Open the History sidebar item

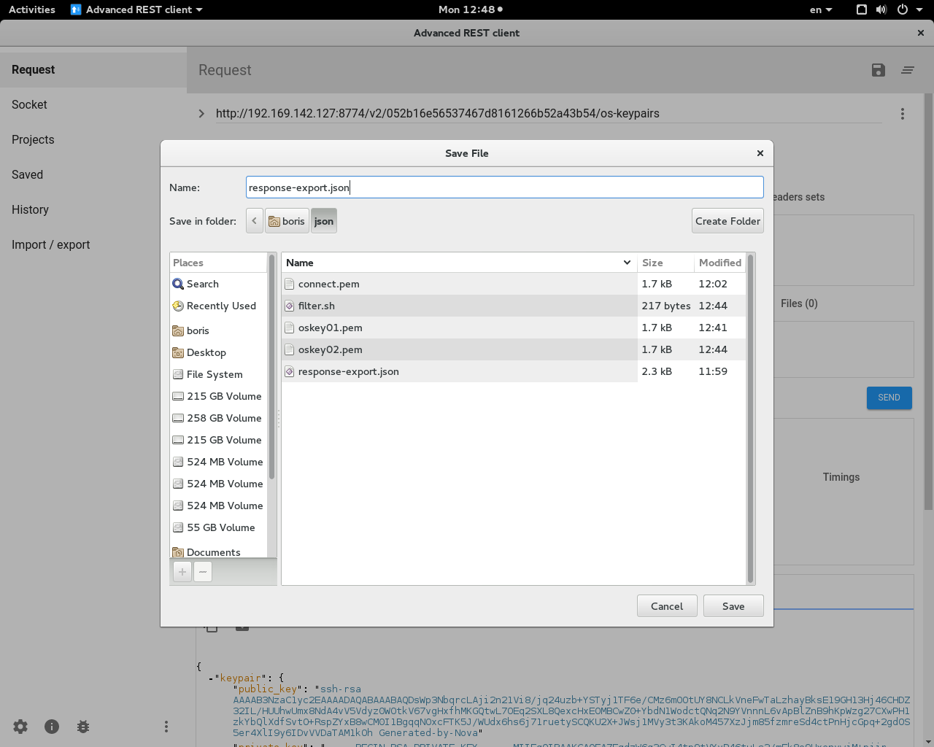pyautogui.click(x=93, y=210)
